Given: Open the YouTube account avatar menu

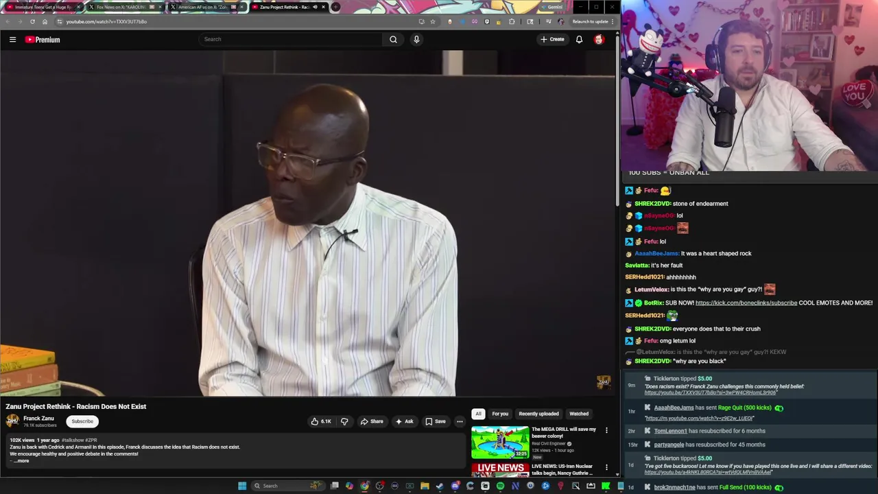Looking at the screenshot, I should point(599,40).
